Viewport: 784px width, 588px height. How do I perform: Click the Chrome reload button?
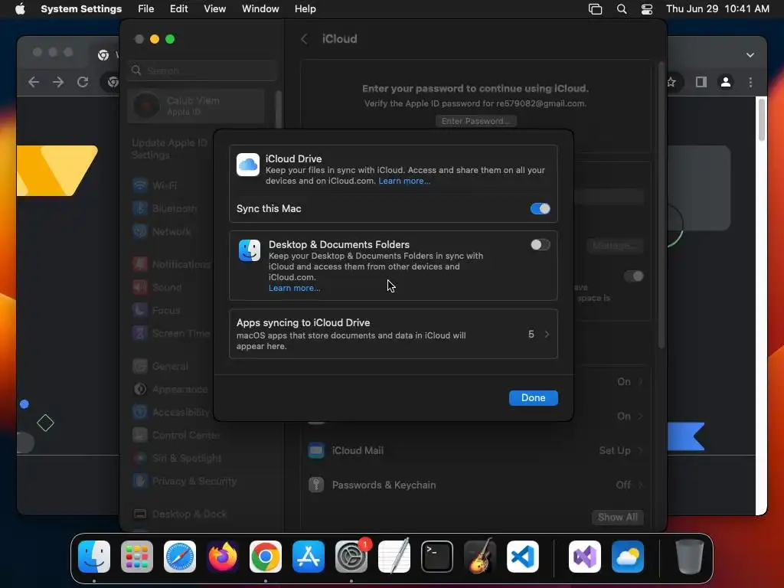(83, 82)
